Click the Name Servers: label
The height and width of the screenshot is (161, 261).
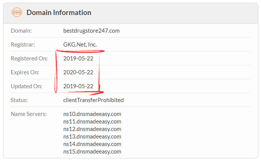(29, 114)
